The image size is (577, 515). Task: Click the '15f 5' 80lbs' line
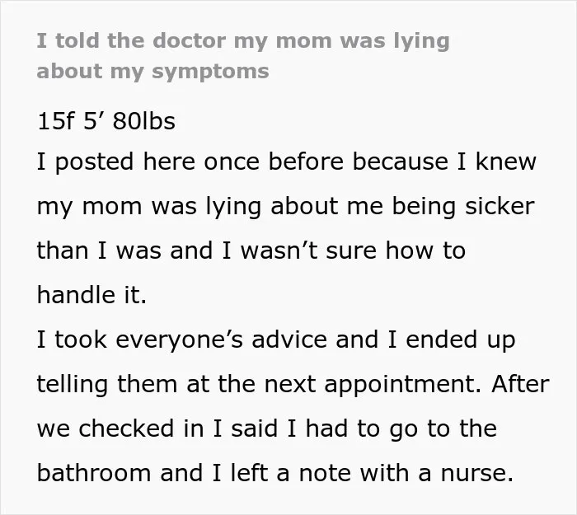[x=106, y=121]
